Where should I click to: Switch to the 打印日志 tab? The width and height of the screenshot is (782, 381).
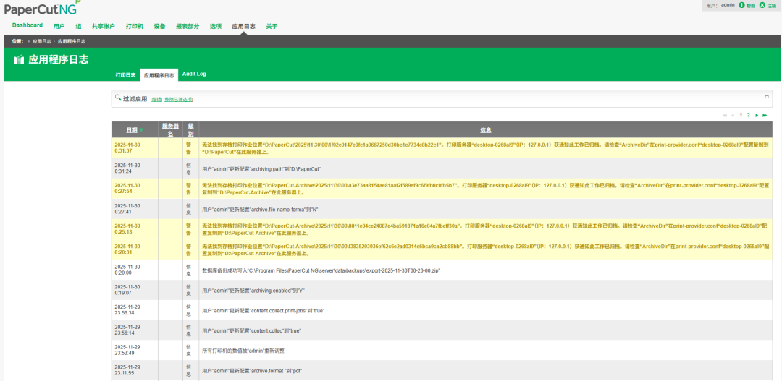click(x=125, y=74)
